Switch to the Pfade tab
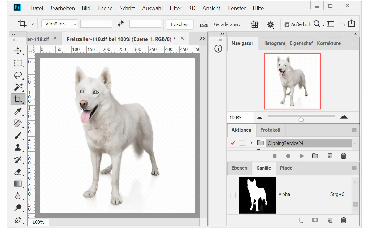 click(x=286, y=168)
